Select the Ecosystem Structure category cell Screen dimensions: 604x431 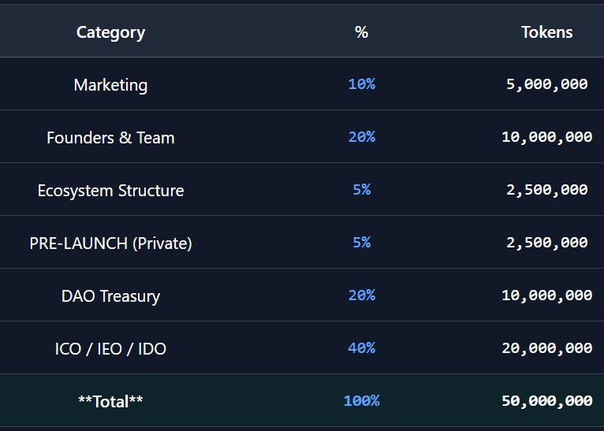(110, 190)
